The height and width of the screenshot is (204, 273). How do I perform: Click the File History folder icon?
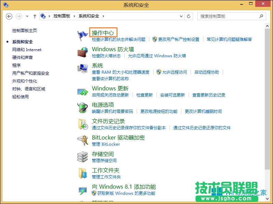tap(83, 124)
